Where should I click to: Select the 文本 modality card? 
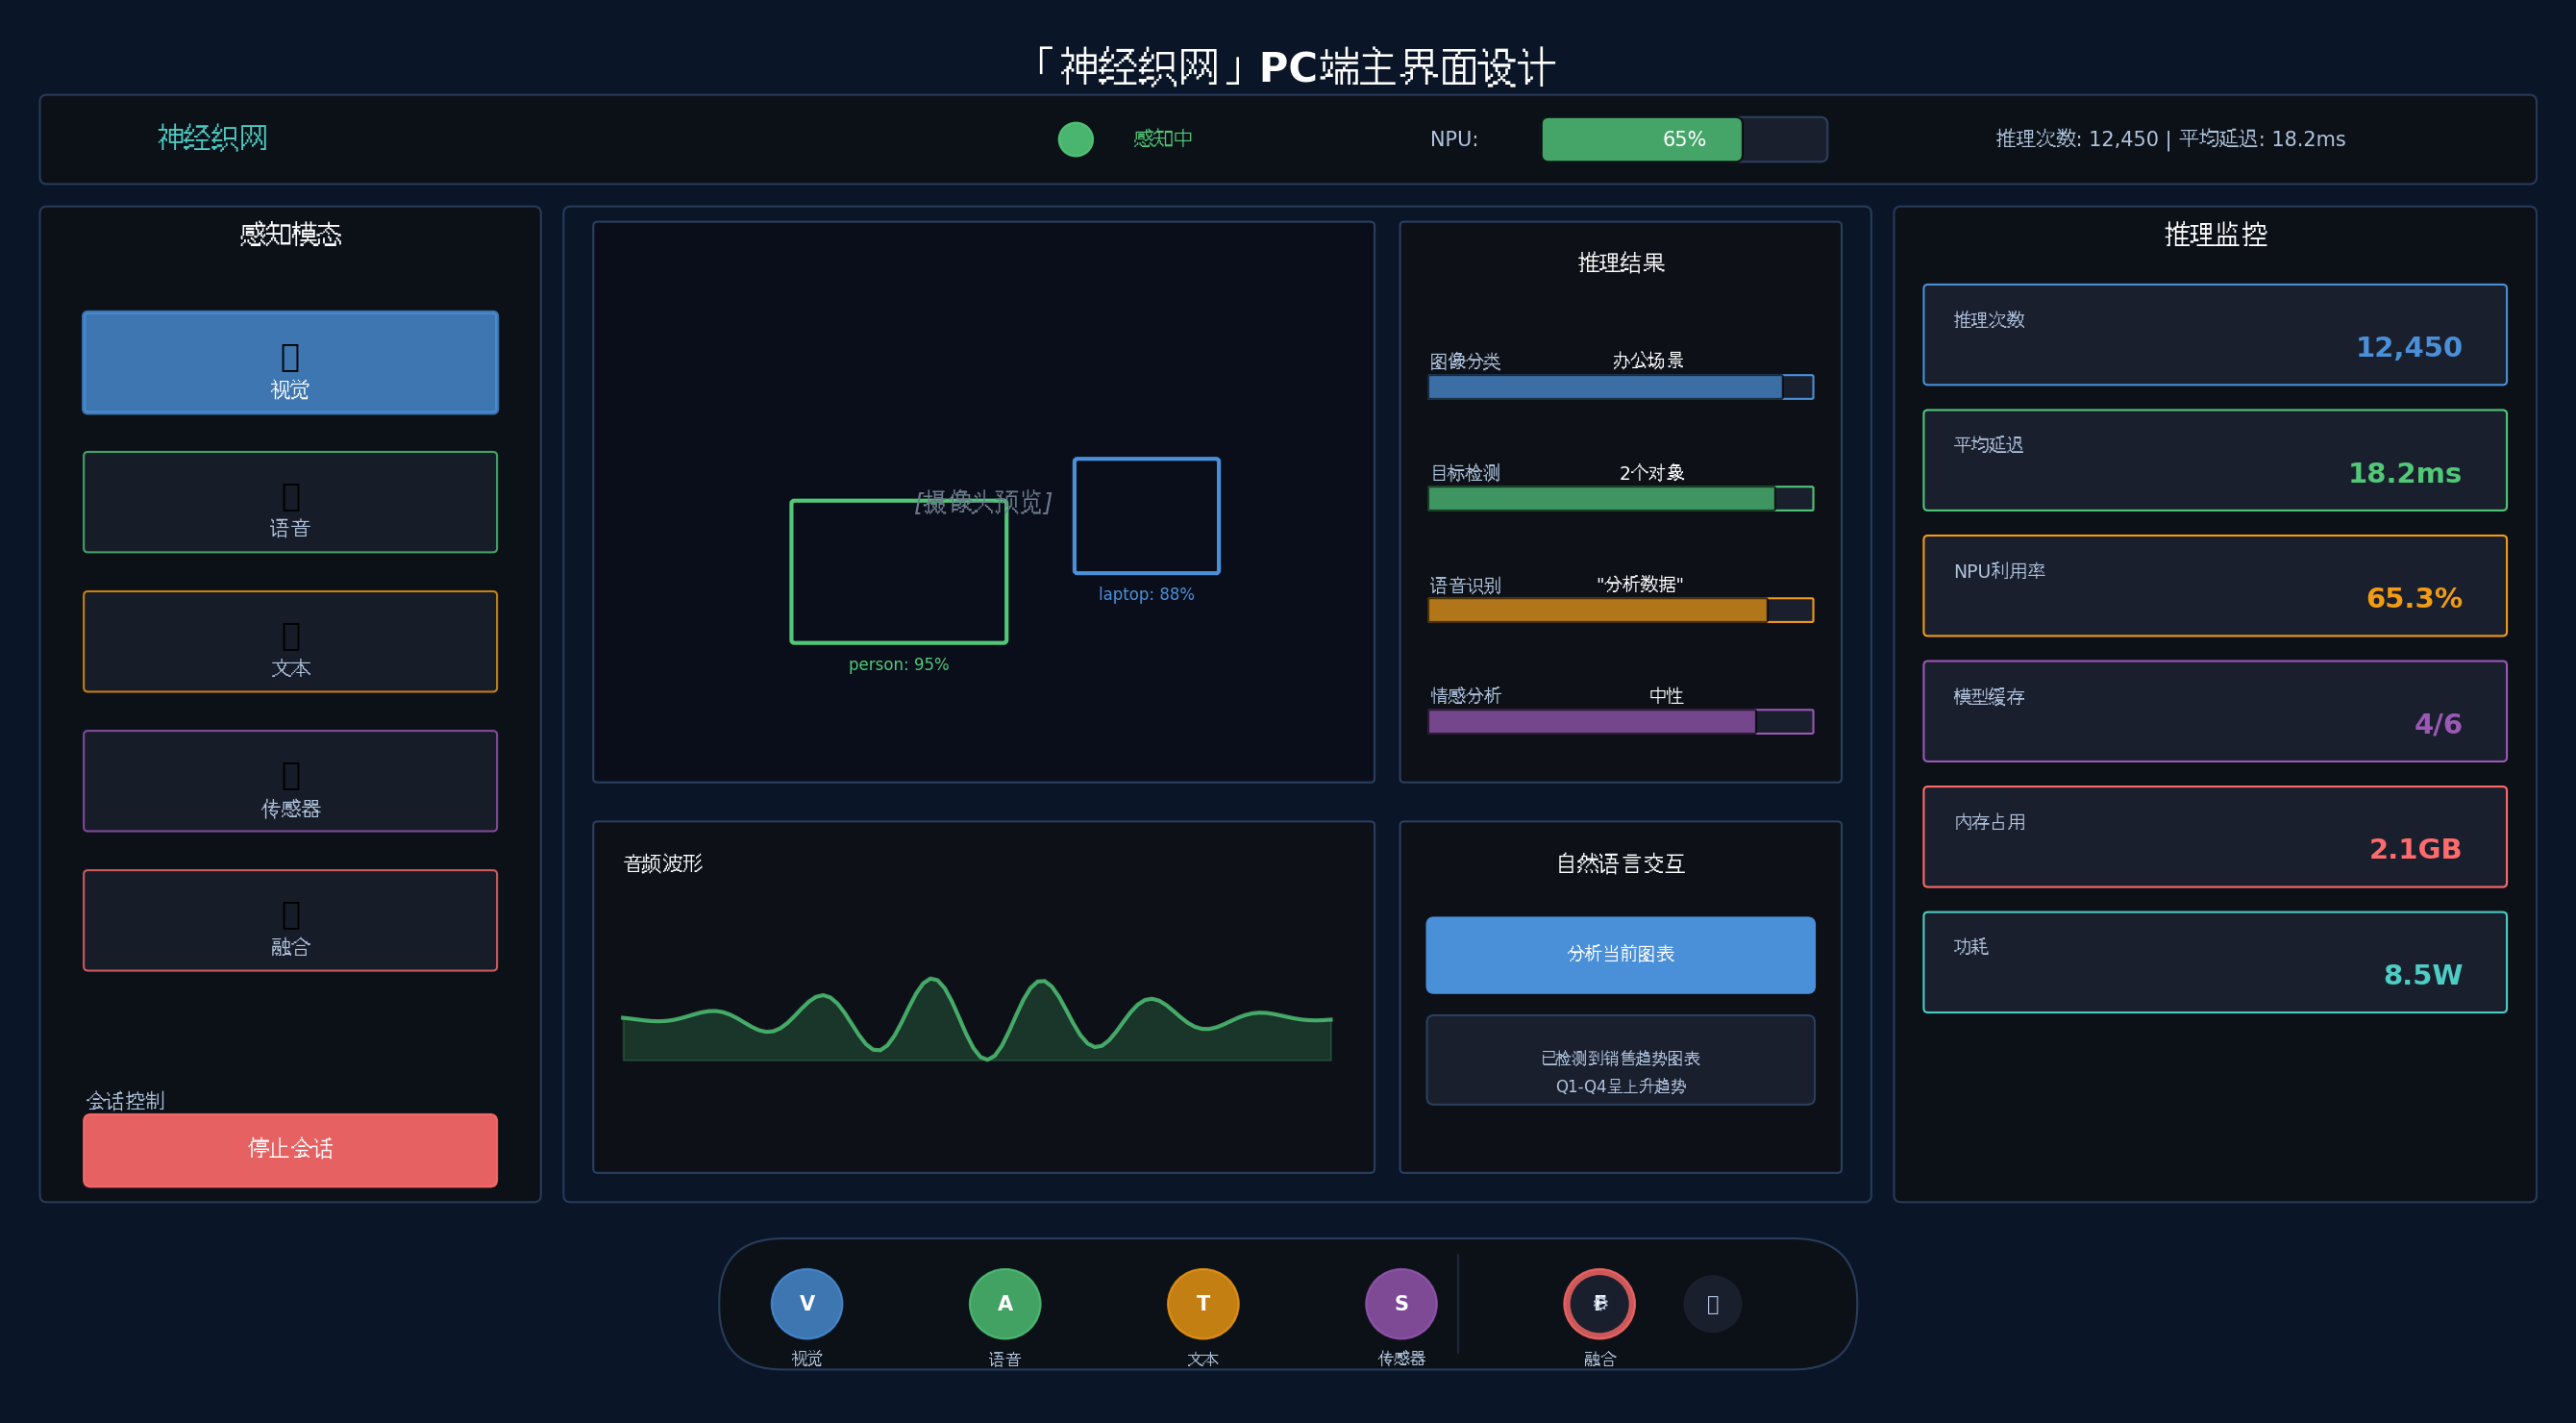click(290, 641)
